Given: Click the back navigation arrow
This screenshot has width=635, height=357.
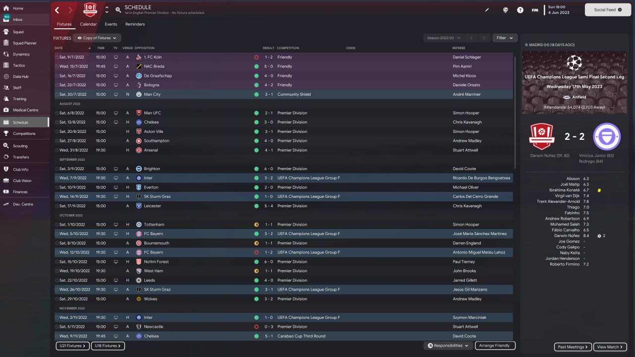Looking at the screenshot, I should coord(57,10).
